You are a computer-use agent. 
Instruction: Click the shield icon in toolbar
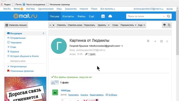tap(164, 25)
